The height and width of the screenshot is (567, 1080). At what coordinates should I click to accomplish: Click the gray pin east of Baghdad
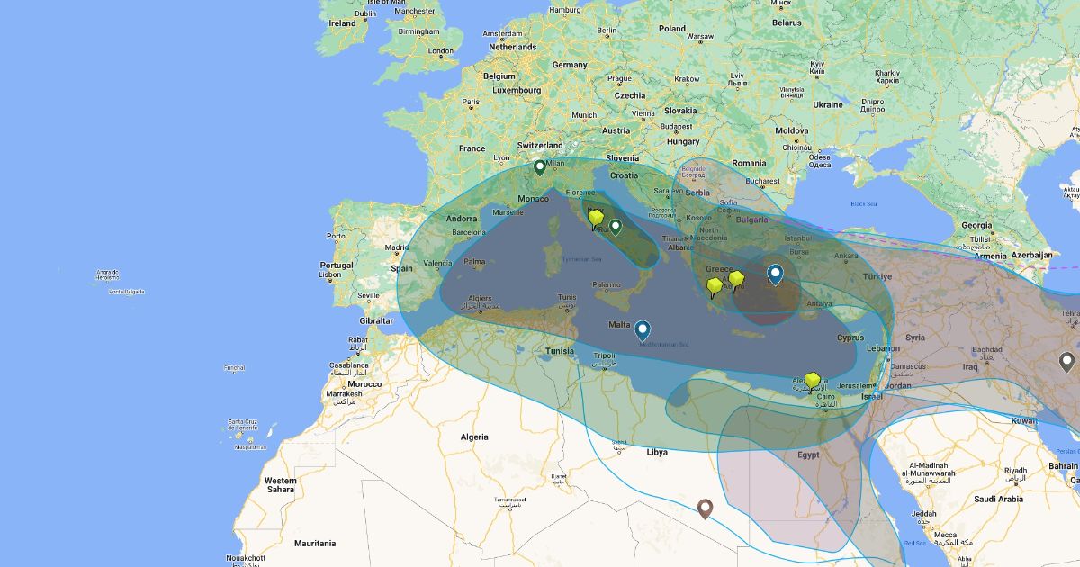coord(1066,362)
